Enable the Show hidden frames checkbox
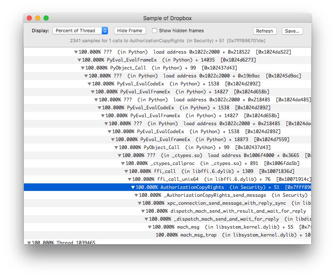The width and height of the screenshot is (335, 278). click(154, 31)
